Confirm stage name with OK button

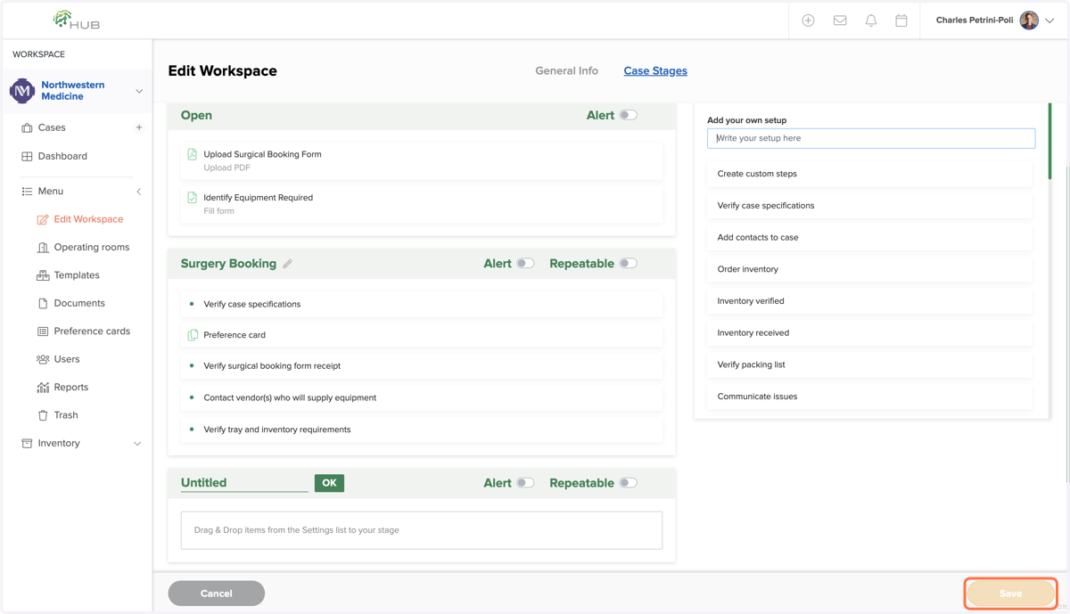point(329,483)
